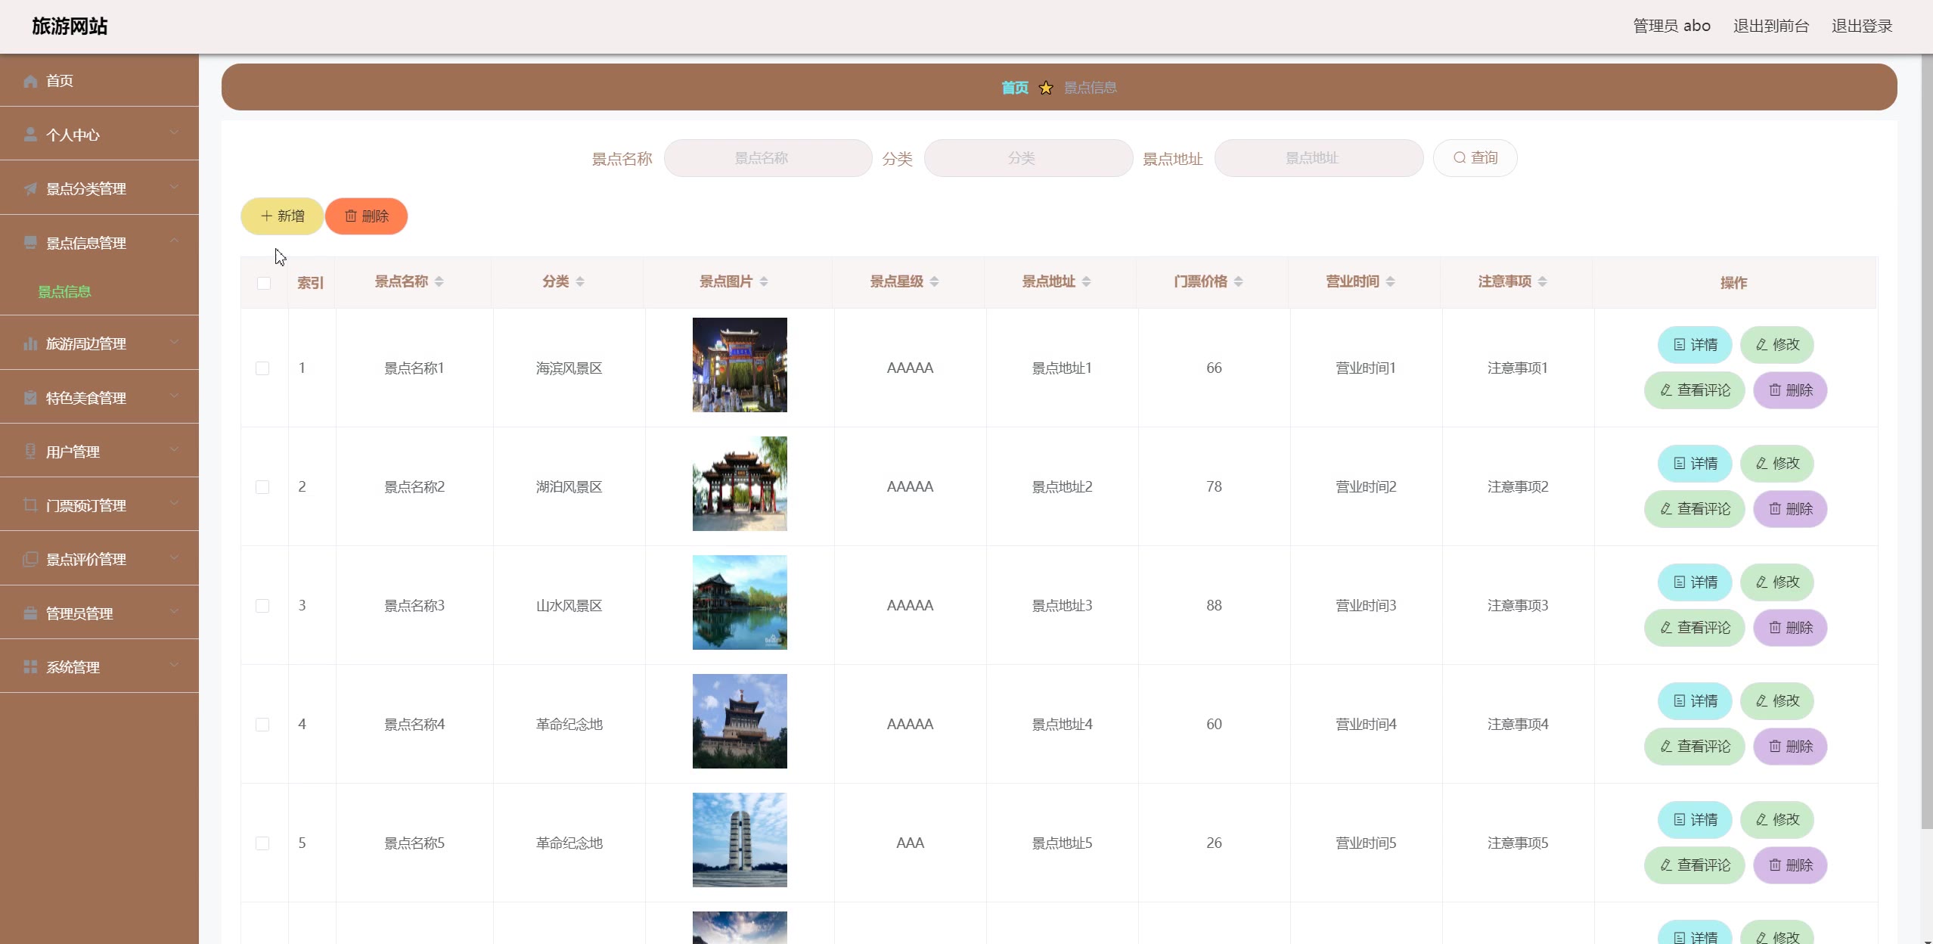Click the star icon in the breadcrumb
This screenshot has width=1933, height=944.
coord(1046,88)
